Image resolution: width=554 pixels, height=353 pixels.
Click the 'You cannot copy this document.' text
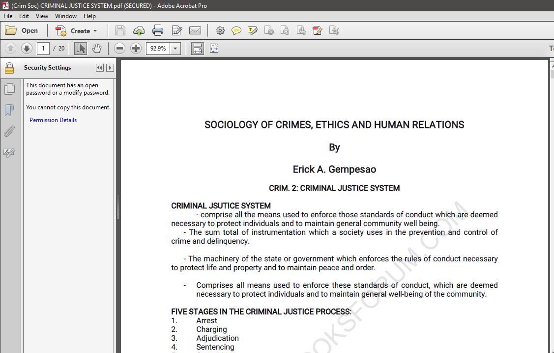pyautogui.click(x=68, y=107)
